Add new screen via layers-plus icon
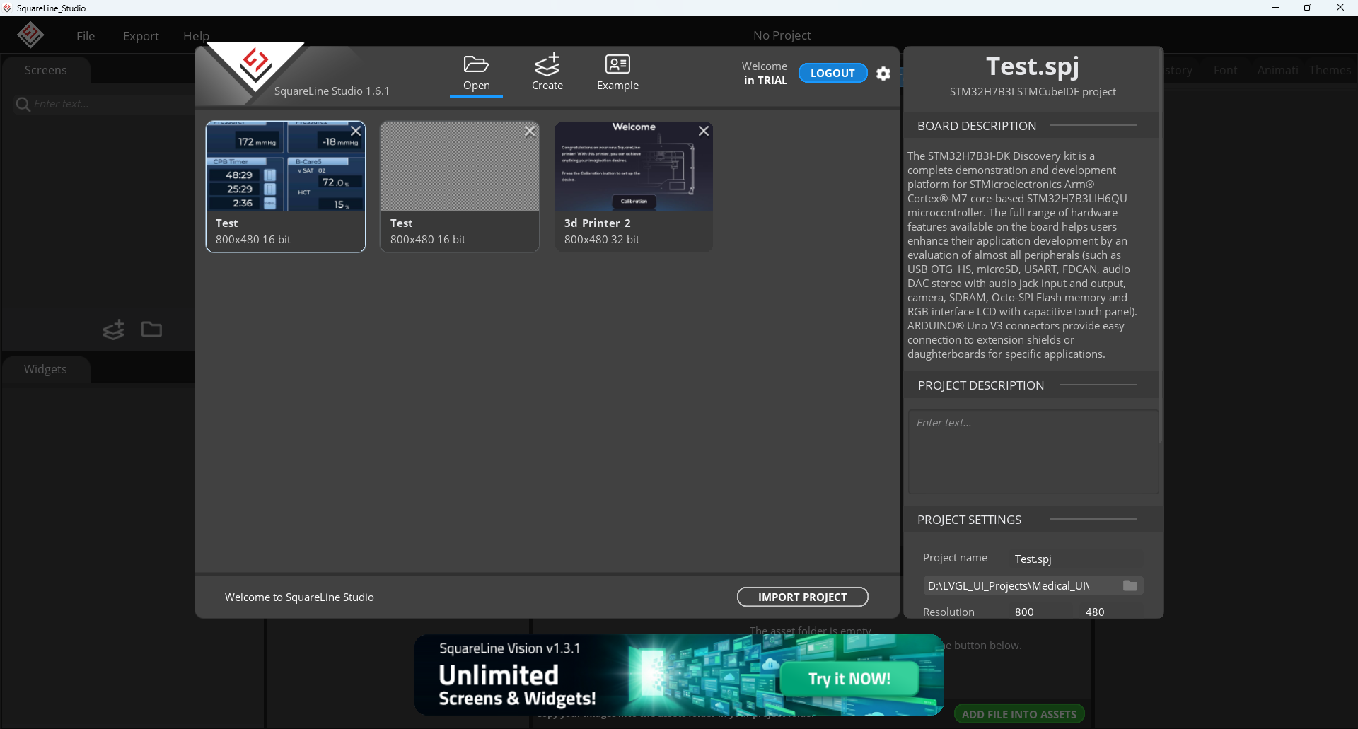 [x=113, y=329]
